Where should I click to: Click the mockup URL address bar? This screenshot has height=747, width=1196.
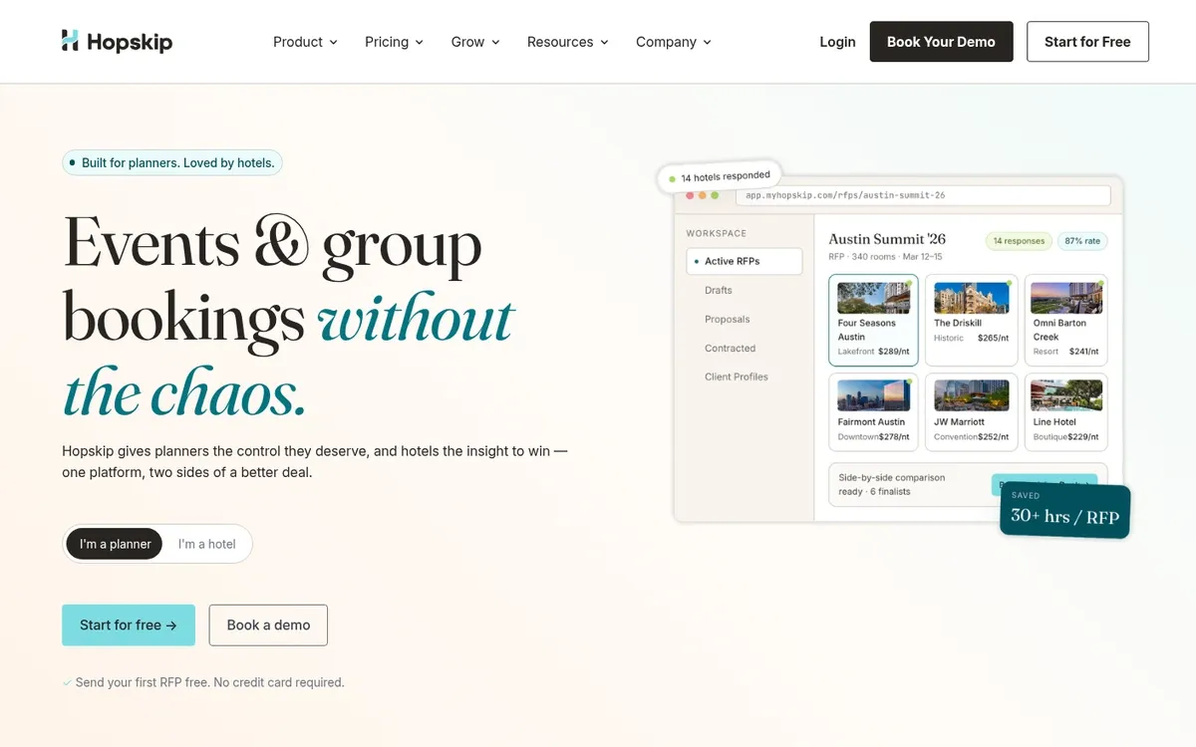click(923, 195)
